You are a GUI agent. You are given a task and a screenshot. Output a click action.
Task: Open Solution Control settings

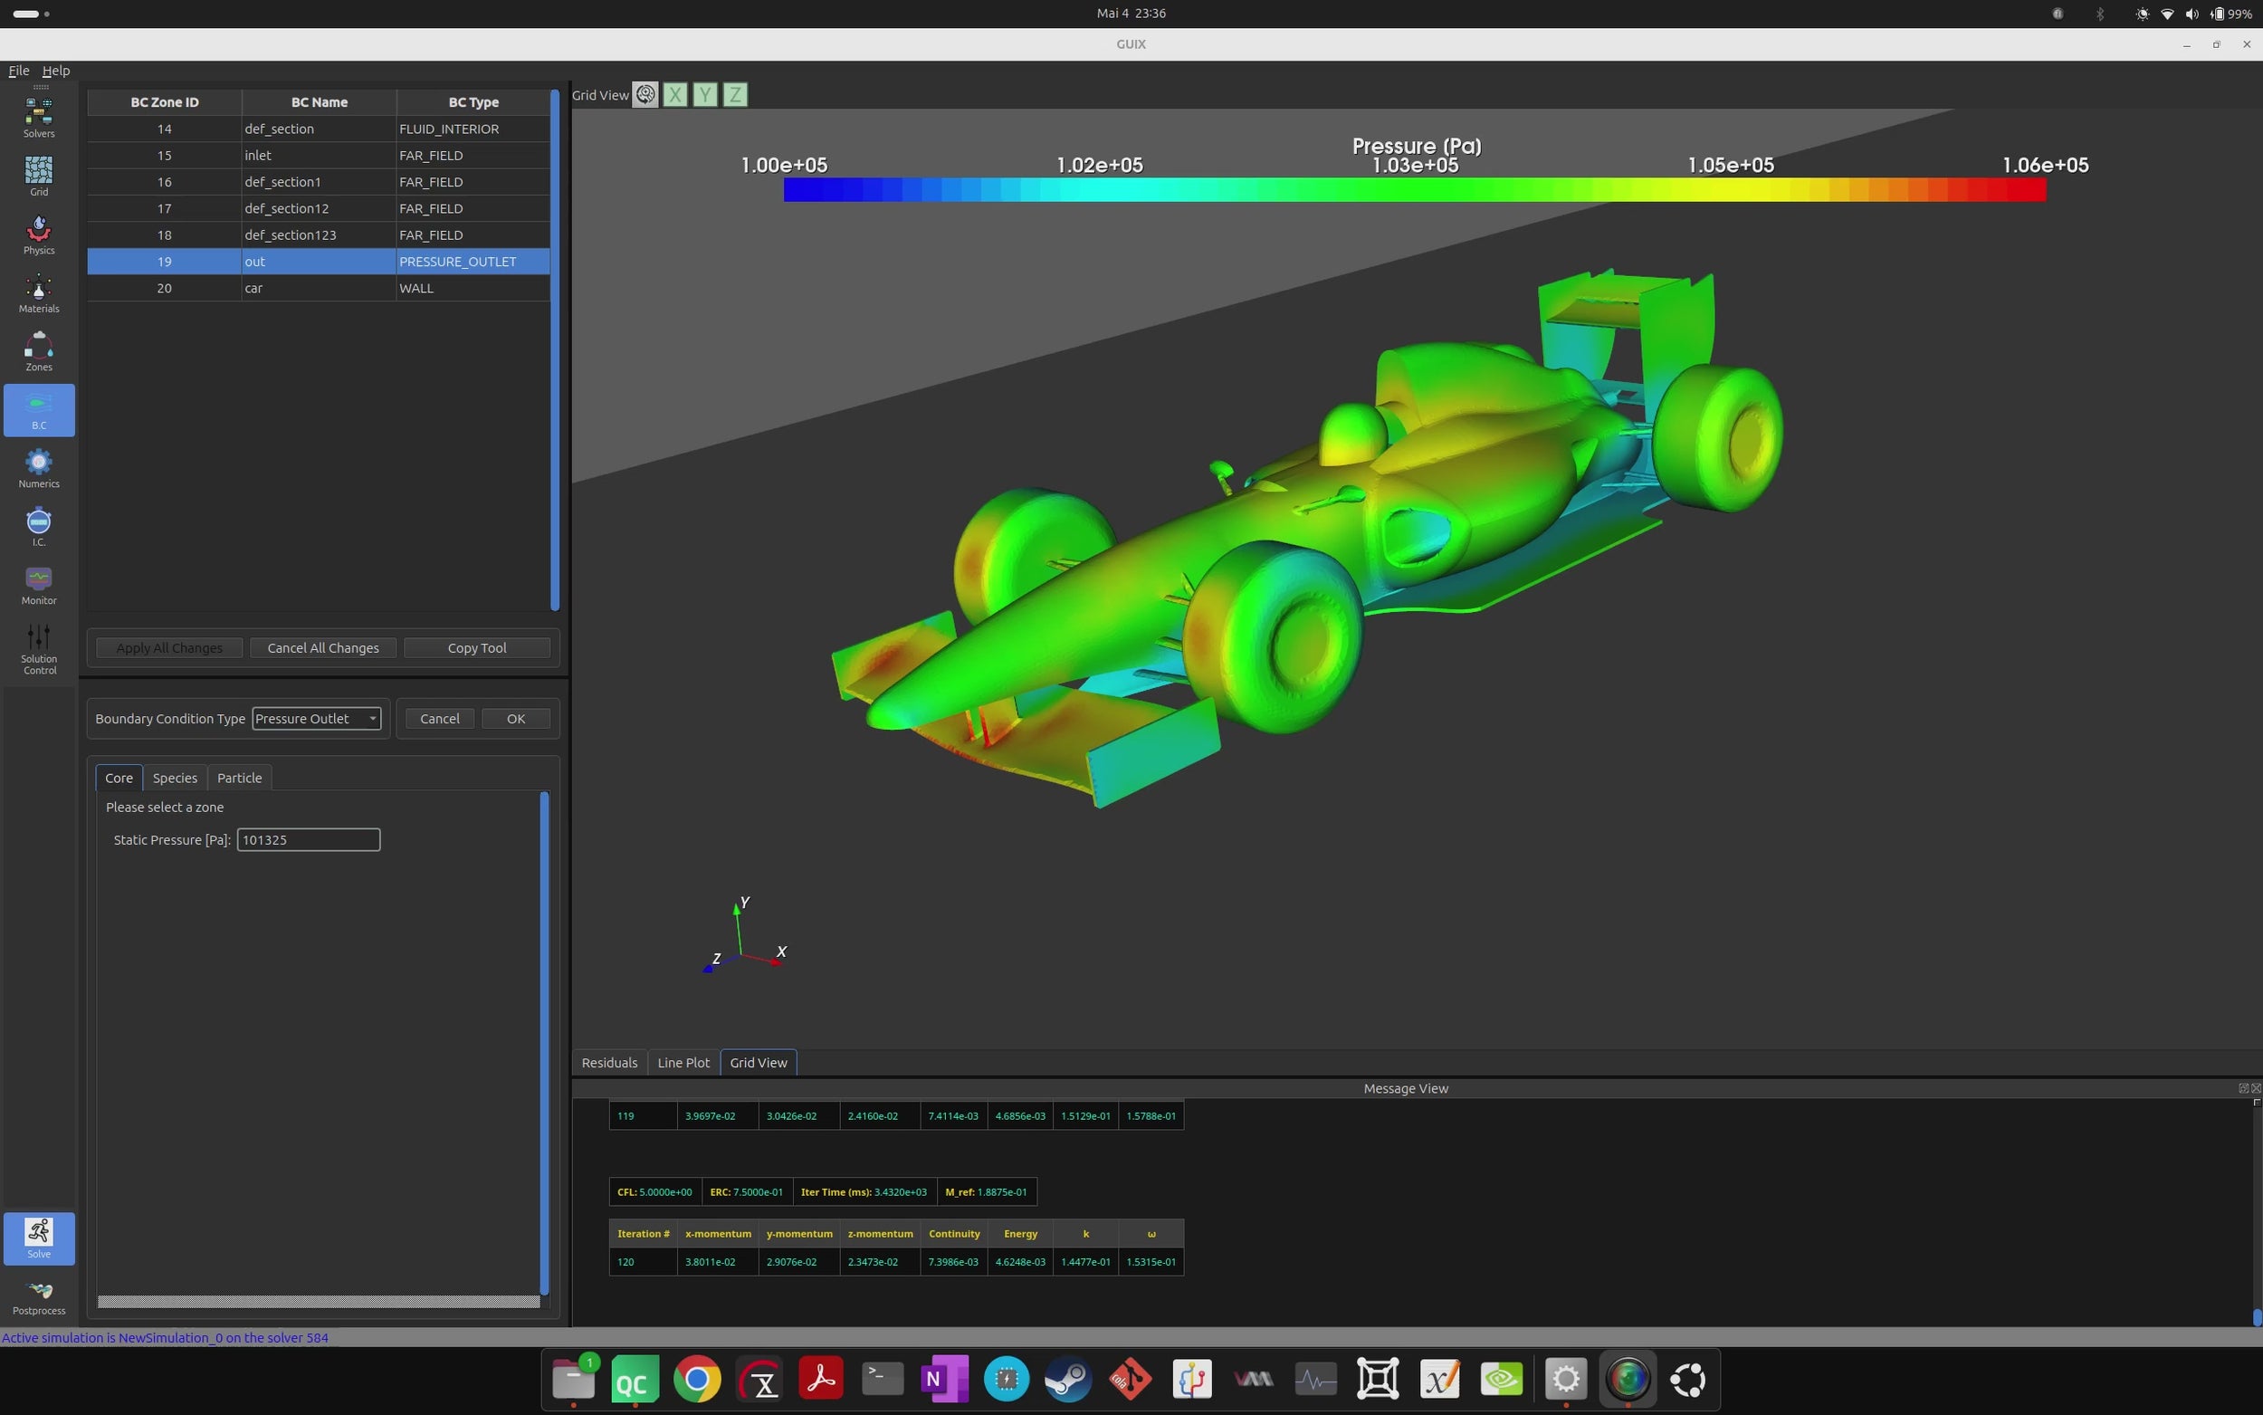click(38, 647)
